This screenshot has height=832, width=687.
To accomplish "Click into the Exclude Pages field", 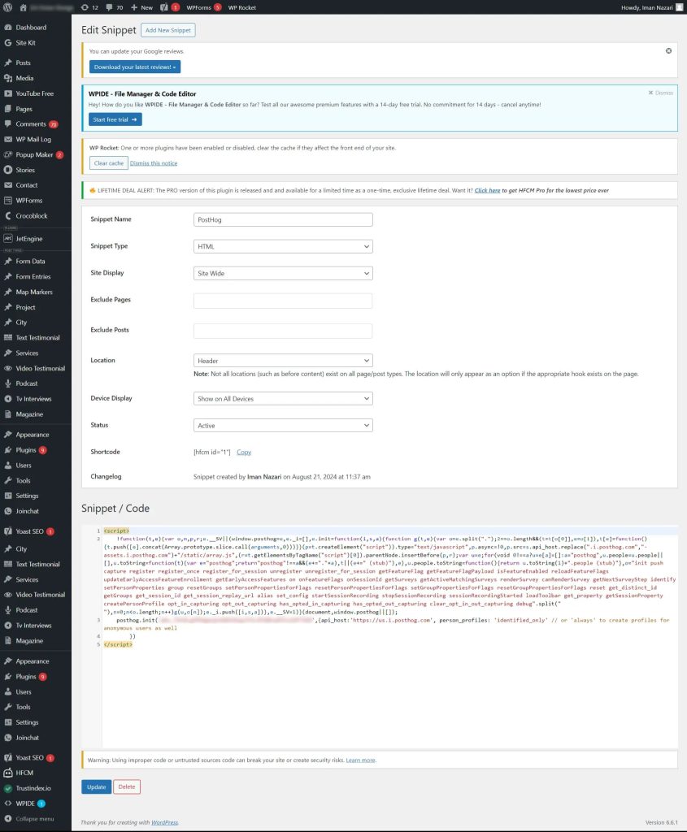I will 283,301.
